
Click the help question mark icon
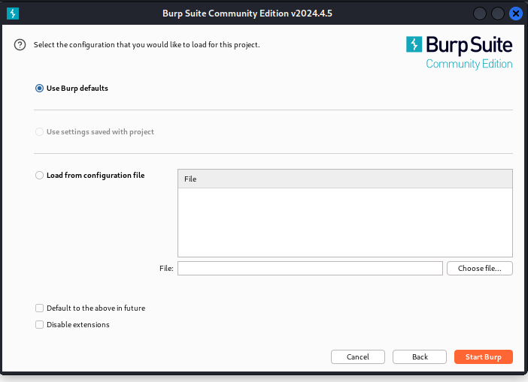[20, 45]
